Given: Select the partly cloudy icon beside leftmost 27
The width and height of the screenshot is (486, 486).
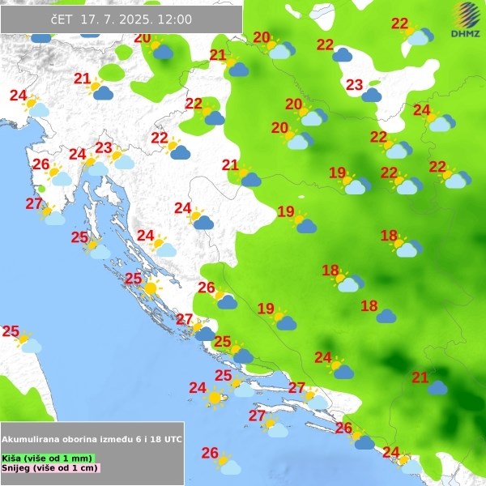Looking at the screenshot, I should (x=52, y=215).
